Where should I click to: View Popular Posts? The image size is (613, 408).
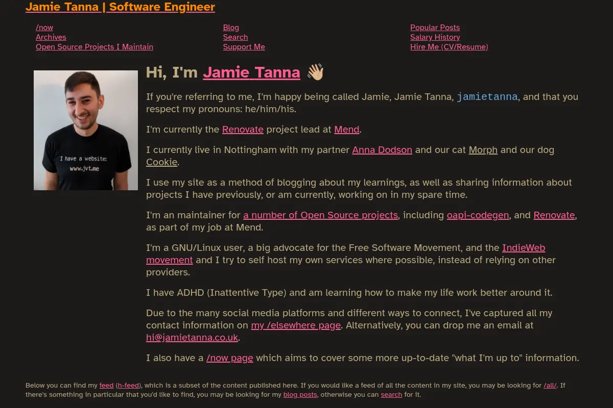click(x=435, y=28)
